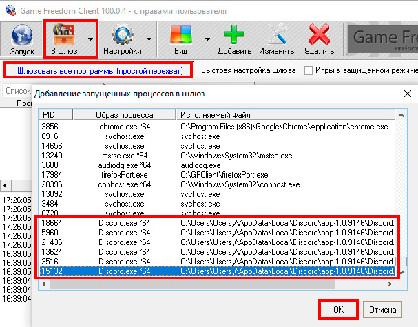Confirm the dialog with OK

pos(338,309)
